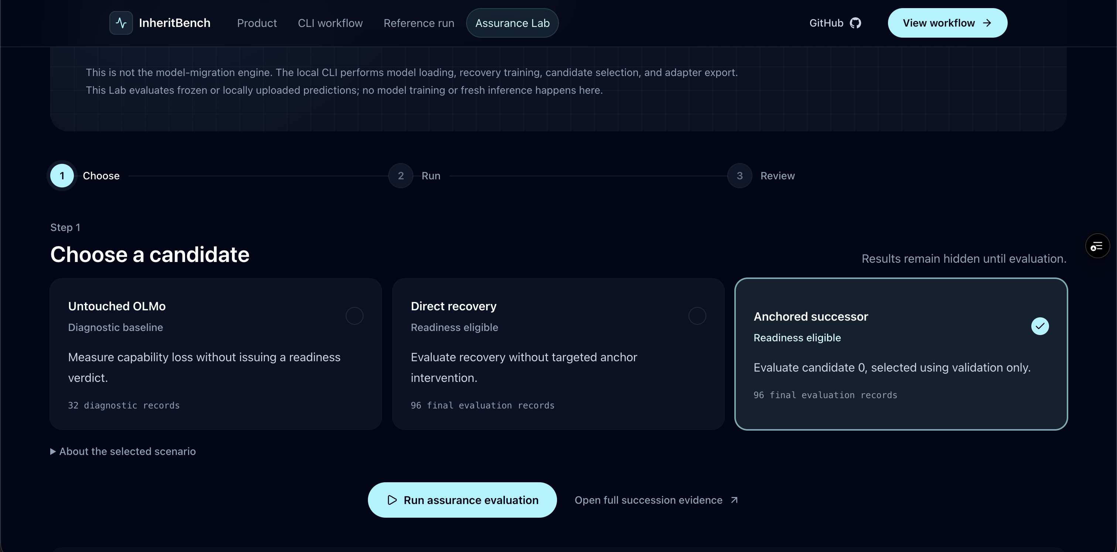The width and height of the screenshot is (1117, 552).
Task: Click the Anchored successor checked indicator
Action: coord(1040,326)
